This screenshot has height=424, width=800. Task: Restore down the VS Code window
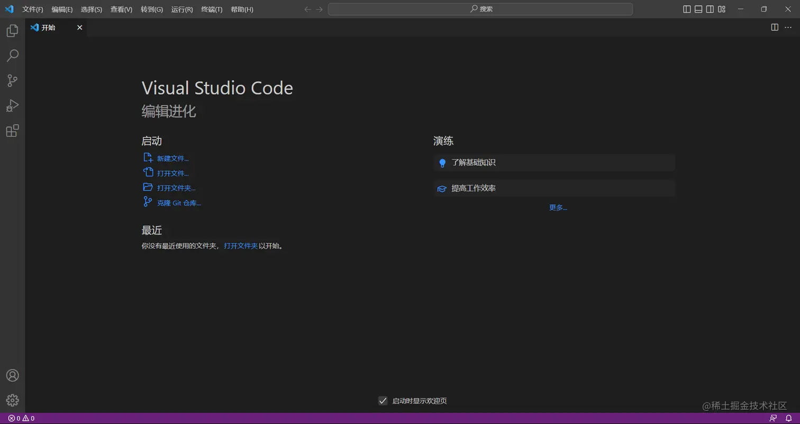(x=764, y=9)
